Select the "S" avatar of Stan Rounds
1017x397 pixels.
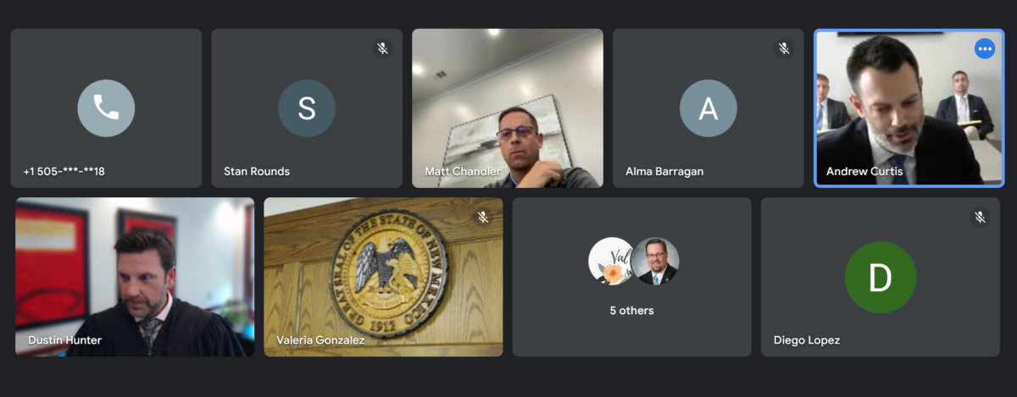coord(307,108)
